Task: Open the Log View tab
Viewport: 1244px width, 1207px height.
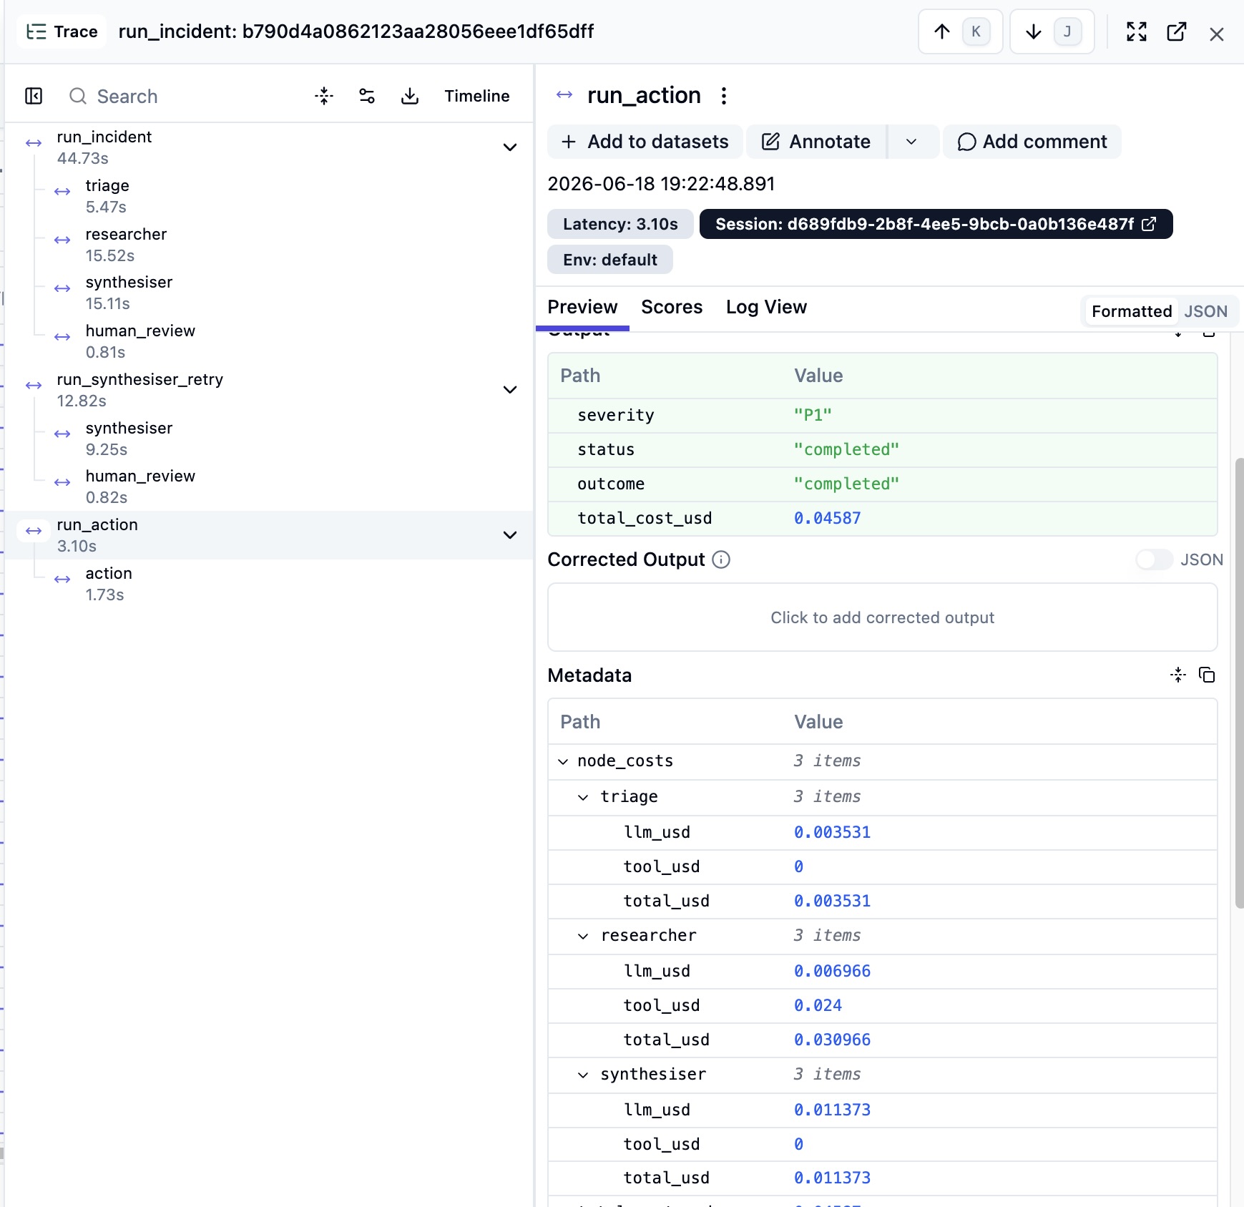Action: [x=766, y=307]
